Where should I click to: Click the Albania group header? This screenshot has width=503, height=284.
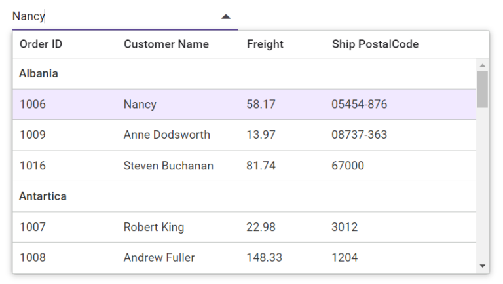click(39, 74)
